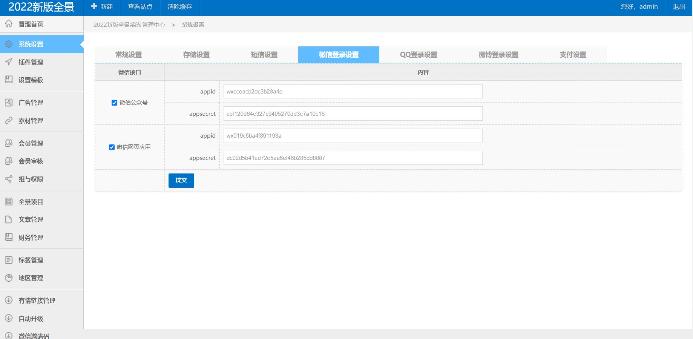Click the paper plane icon for 插件管理

(x=9, y=62)
